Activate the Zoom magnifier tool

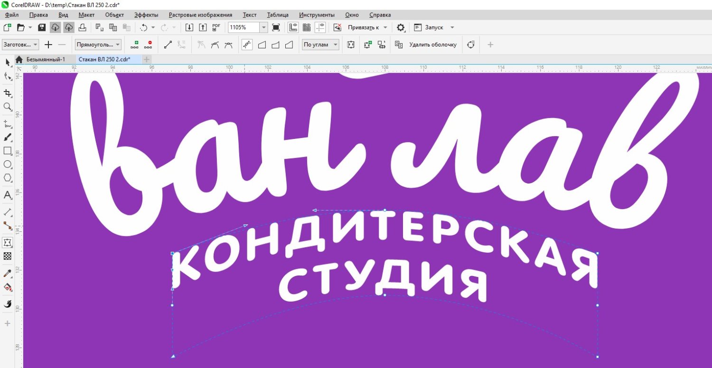tap(8, 107)
